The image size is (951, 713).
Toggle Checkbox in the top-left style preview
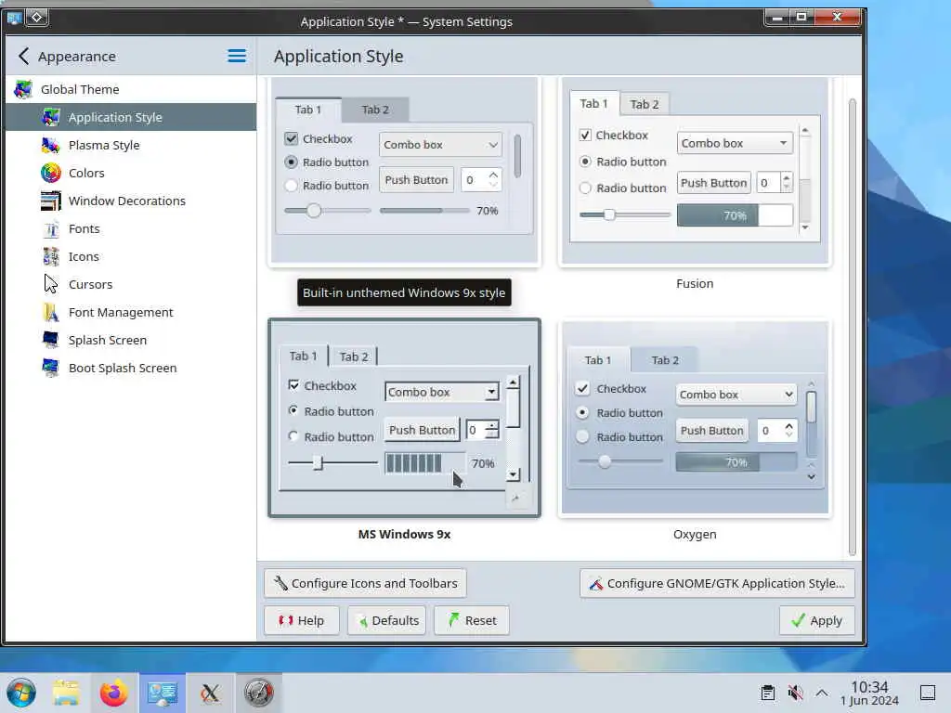tap(291, 139)
